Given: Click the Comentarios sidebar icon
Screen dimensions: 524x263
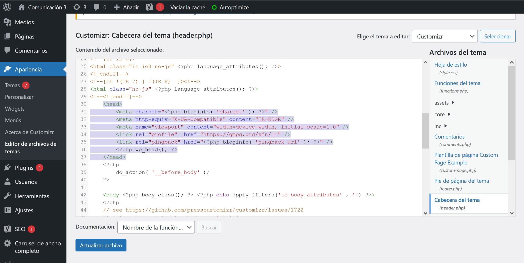Looking at the screenshot, I should [8, 50].
